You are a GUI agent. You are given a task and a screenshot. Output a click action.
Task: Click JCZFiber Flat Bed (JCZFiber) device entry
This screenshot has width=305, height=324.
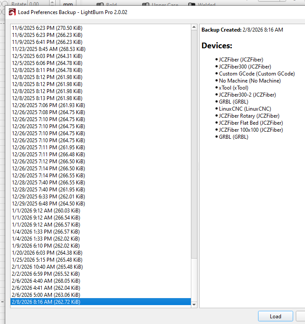pos(251,123)
